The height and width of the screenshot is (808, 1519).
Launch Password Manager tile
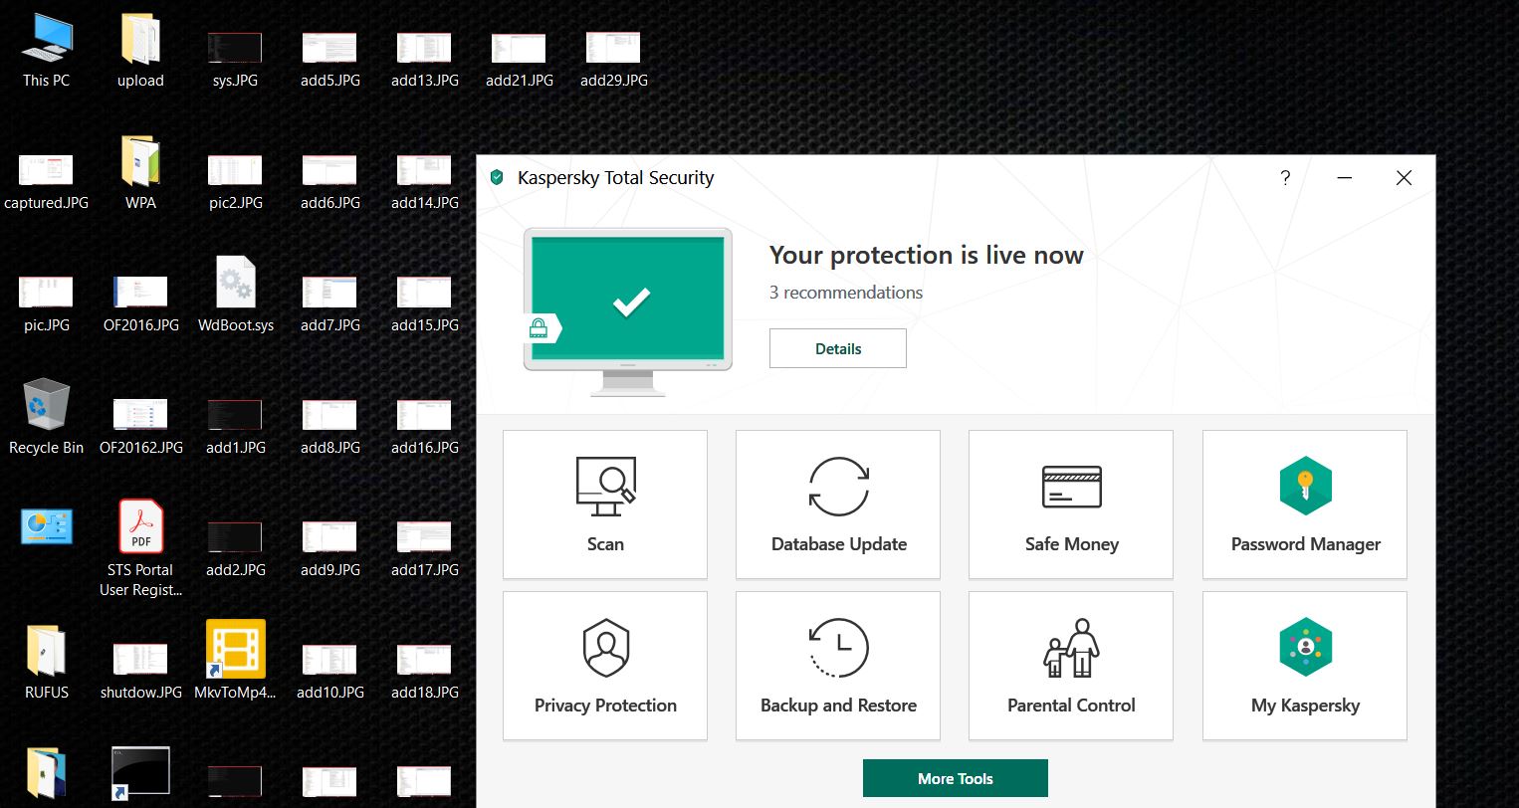coord(1305,505)
